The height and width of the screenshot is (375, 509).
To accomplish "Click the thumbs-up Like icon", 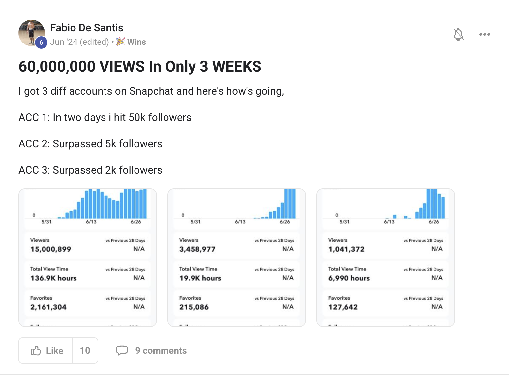I will pos(36,351).
